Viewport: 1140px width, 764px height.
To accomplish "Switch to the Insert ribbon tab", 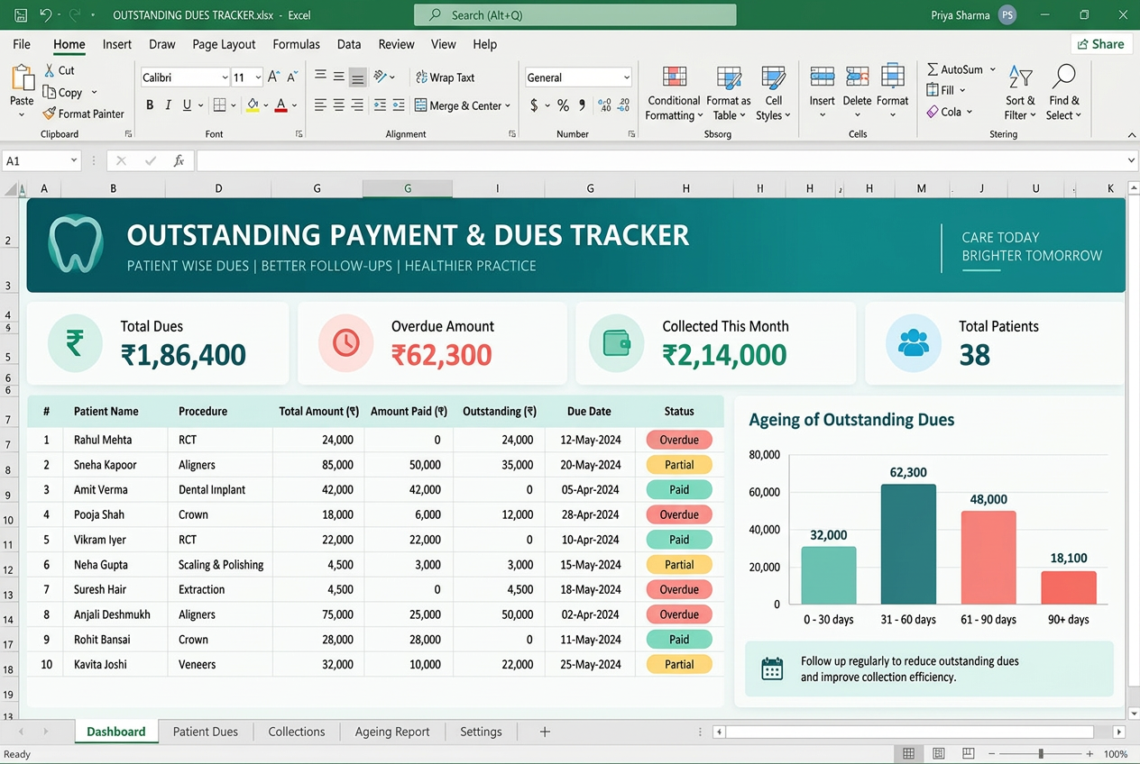I will [x=117, y=44].
